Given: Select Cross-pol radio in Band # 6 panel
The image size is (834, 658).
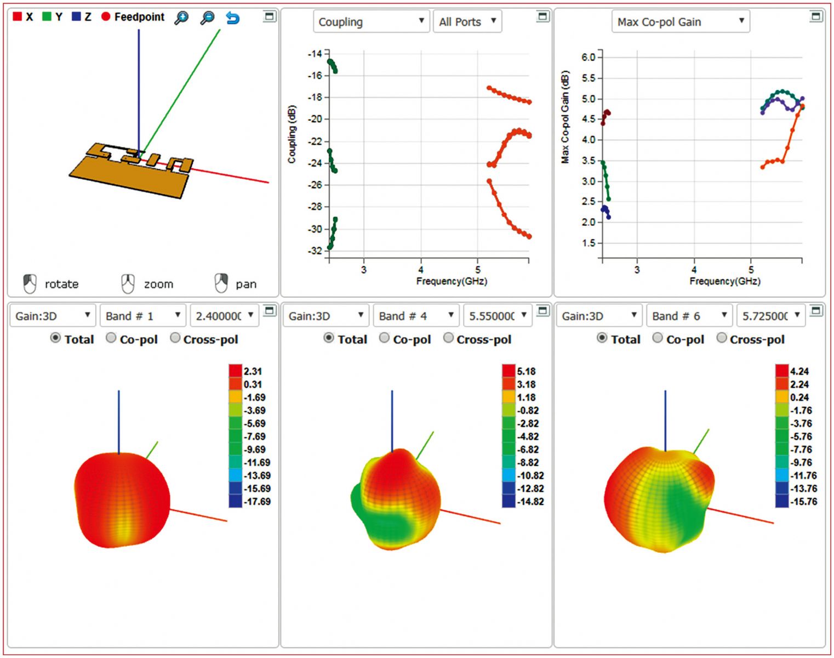Looking at the screenshot, I should (x=722, y=338).
